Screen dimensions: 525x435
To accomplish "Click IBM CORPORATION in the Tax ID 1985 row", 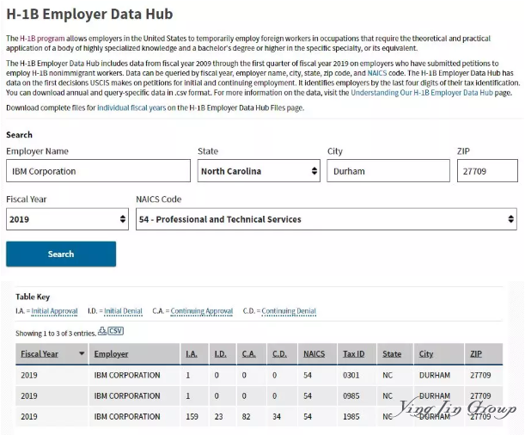I will [x=127, y=417].
